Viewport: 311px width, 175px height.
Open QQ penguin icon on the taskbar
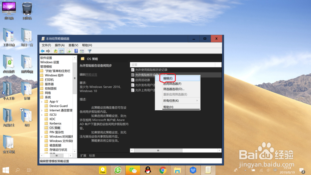(148, 170)
